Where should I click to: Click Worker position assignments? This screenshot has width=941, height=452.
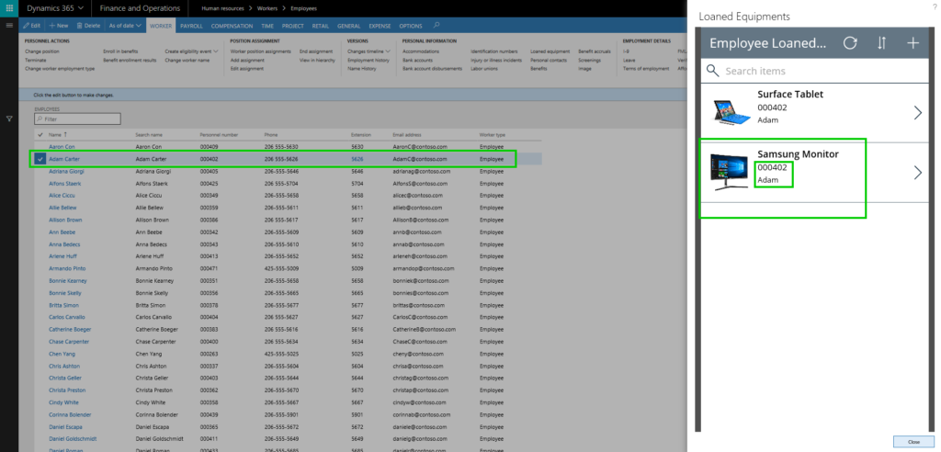(x=260, y=51)
